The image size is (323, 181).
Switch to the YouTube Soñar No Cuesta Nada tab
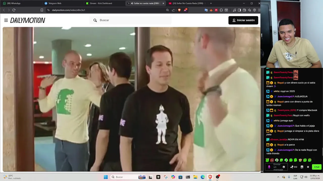click(187, 3)
